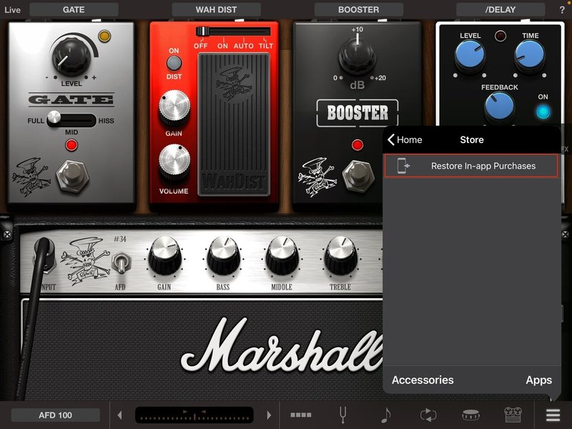
Task: Click the Gate FULL/HISS slider
Action: (x=71, y=119)
